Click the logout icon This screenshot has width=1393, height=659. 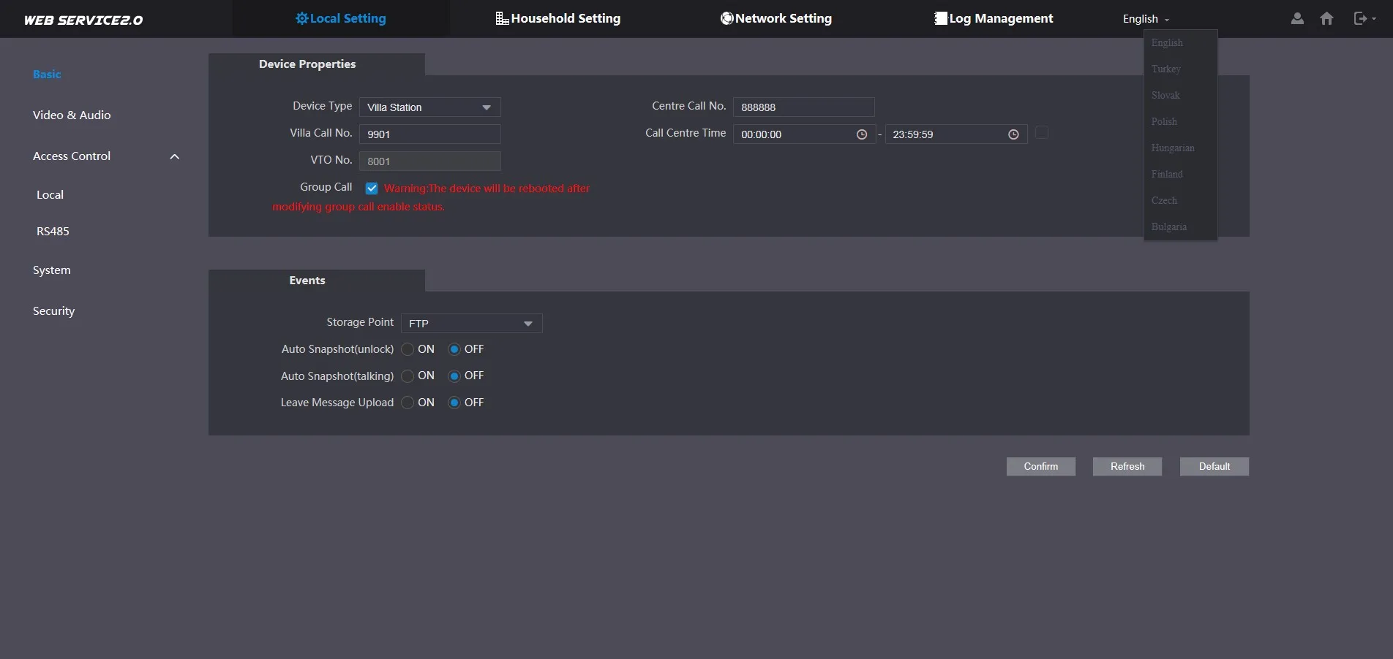coord(1360,18)
